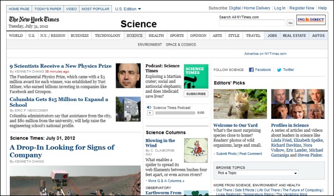This screenshot has width=334, height=196.
Task: Open the Arts section
Action: pos(217,35)
